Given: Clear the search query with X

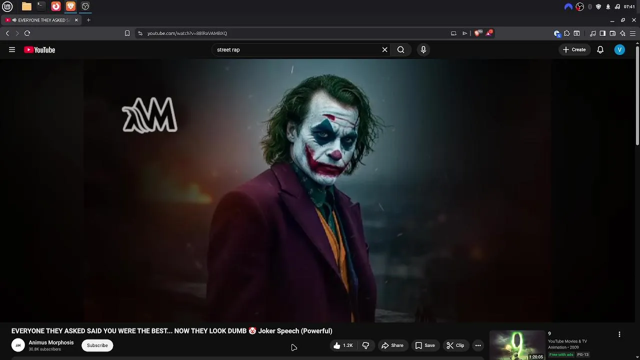Looking at the screenshot, I should pyautogui.click(x=384, y=49).
